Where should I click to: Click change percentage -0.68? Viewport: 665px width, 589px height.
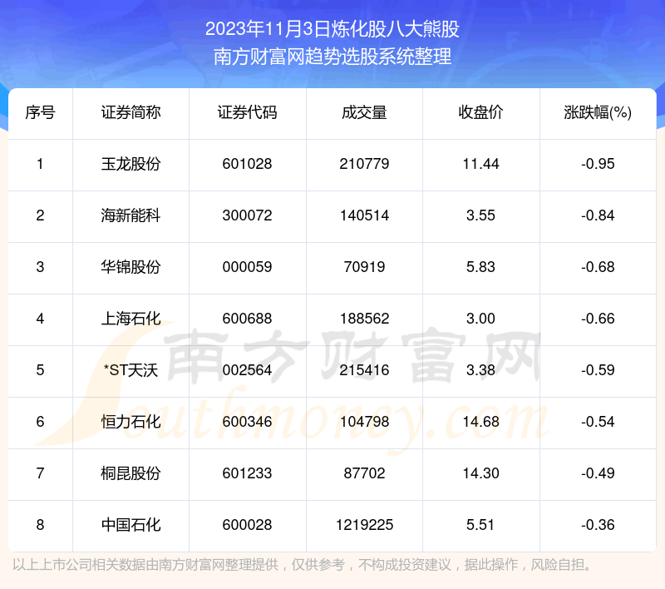pyautogui.click(x=598, y=267)
